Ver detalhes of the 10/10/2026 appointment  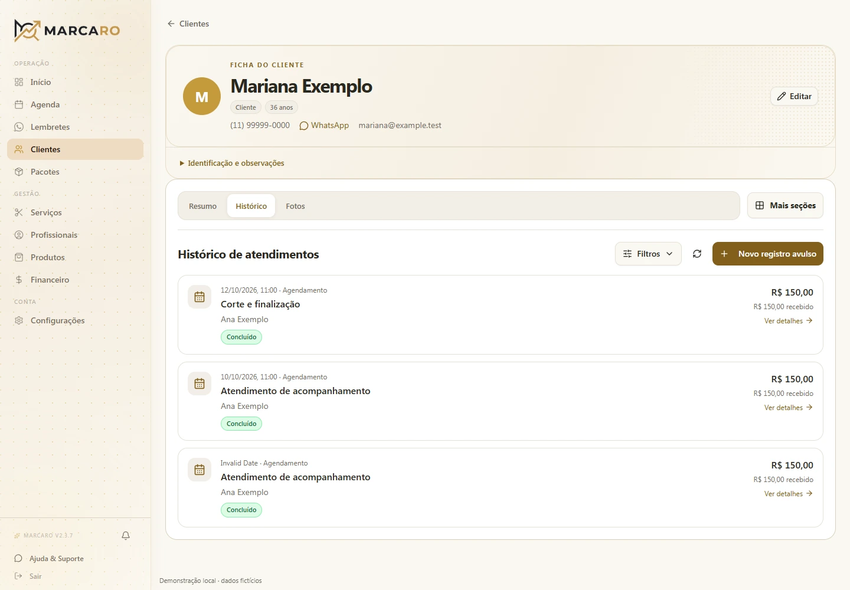click(x=789, y=408)
